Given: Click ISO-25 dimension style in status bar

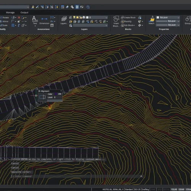Looking at the screenshot, I should [x=137, y=189].
